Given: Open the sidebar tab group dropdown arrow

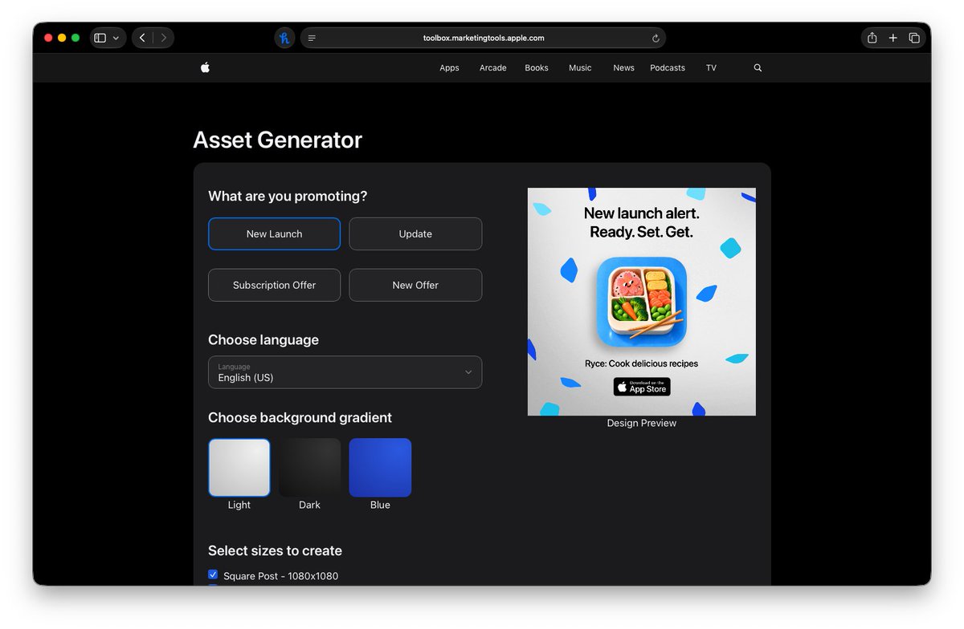Looking at the screenshot, I should click(116, 38).
